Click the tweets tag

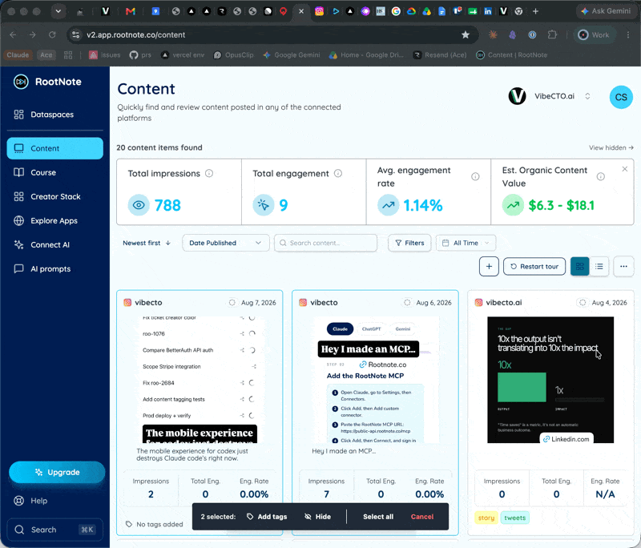coord(514,518)
